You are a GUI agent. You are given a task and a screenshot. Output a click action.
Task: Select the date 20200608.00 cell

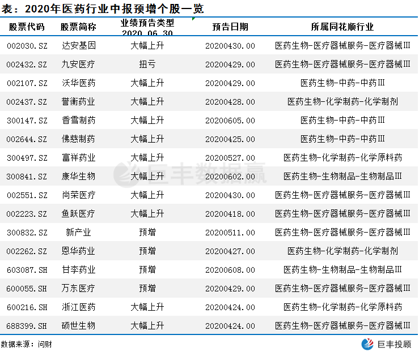[x=230, y=270]
